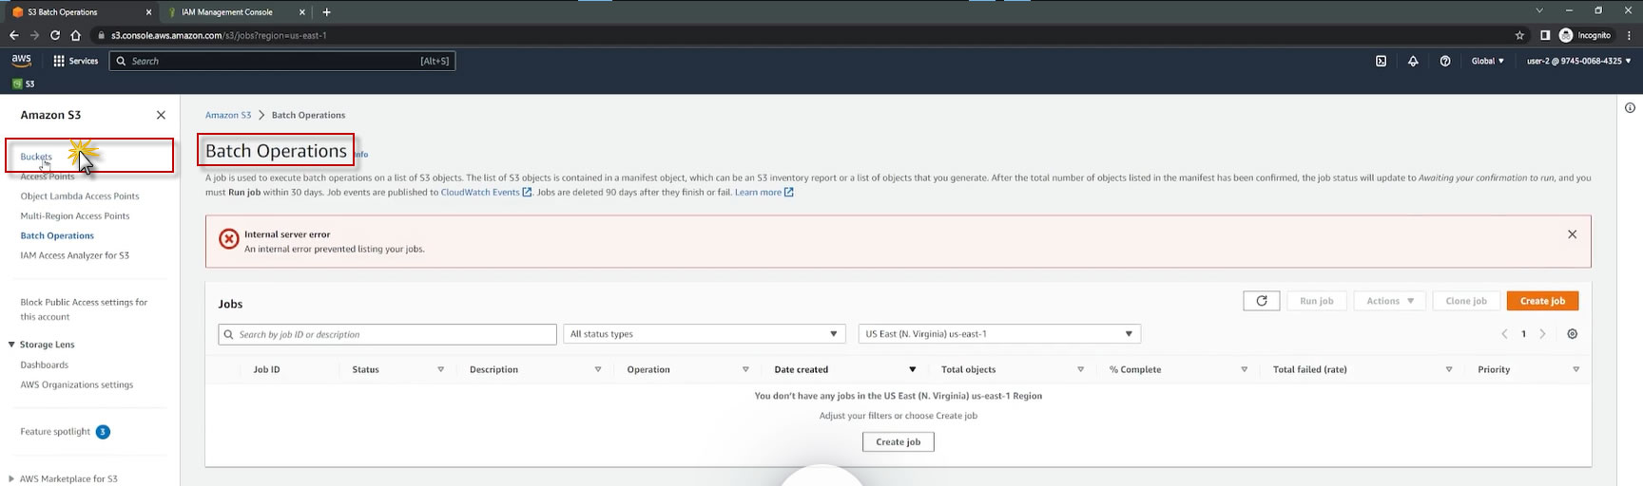Click the AWS logo home icon
The image size is (1643, 486).
pos(21,61)
